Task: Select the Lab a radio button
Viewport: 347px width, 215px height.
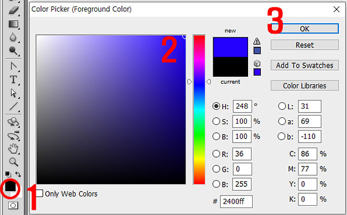Action: point(282,121)
